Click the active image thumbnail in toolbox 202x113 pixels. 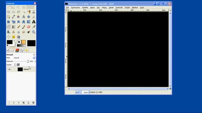[31, 43]
